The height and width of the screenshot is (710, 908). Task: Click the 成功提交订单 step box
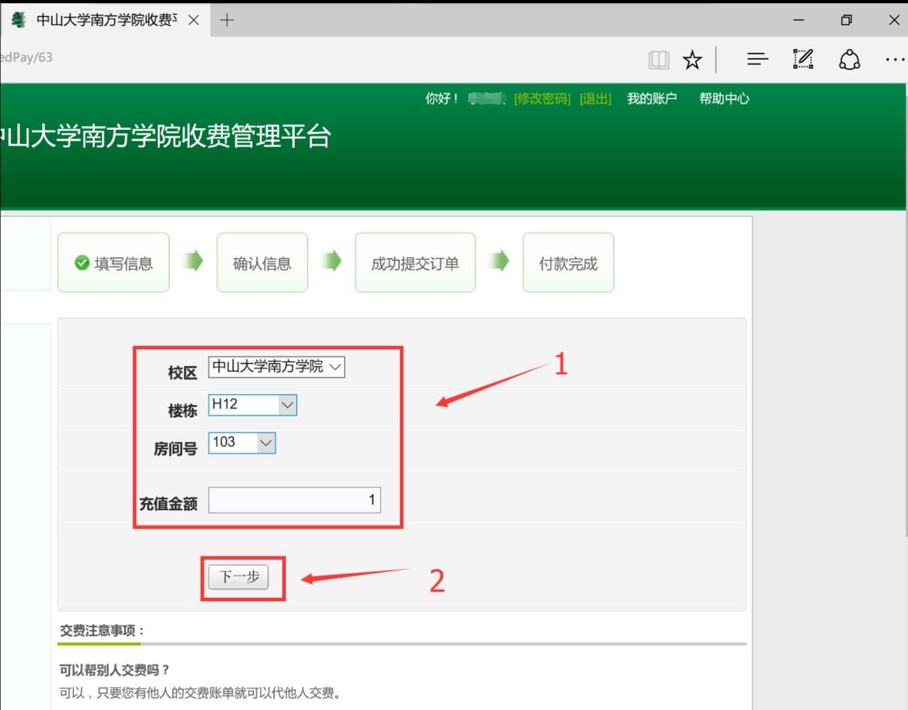tap(415, 263)
